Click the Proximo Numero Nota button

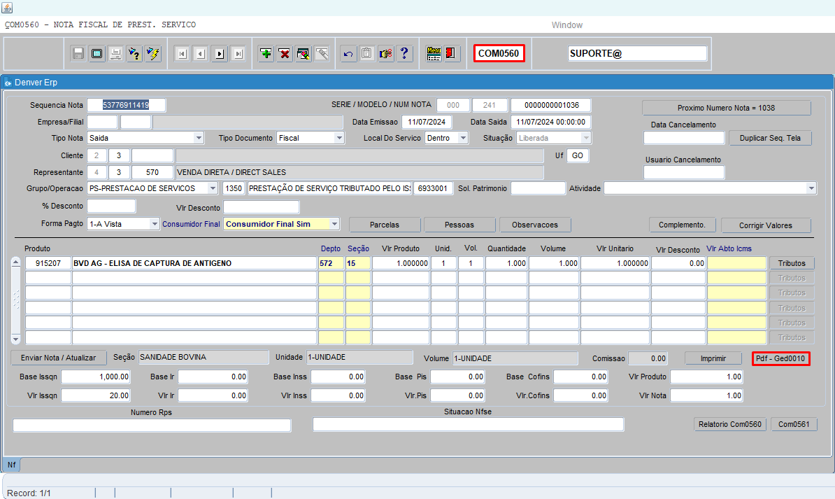tap(727, 108)
